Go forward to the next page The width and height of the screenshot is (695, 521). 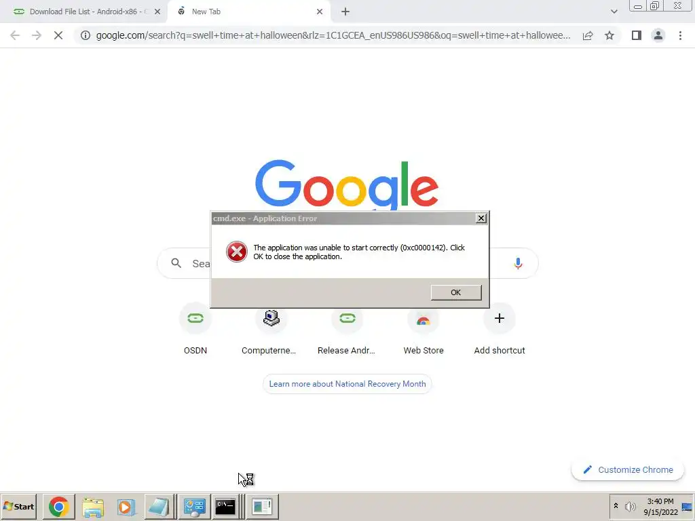point(37,35)
